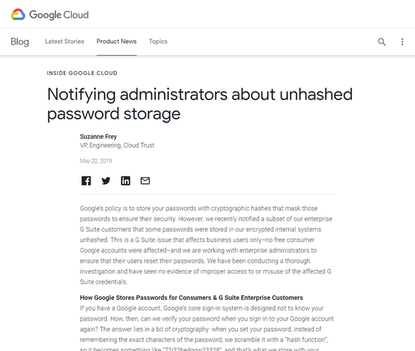Click the paragraph starting 'If you have'
This screenshot has height=351, width=415.
click(207, 329)
